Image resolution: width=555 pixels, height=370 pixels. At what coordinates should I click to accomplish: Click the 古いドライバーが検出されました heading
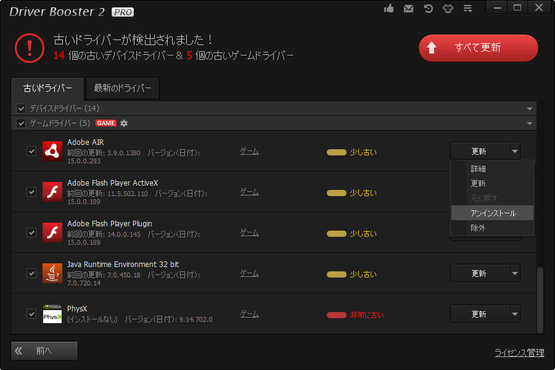[133, 39]
